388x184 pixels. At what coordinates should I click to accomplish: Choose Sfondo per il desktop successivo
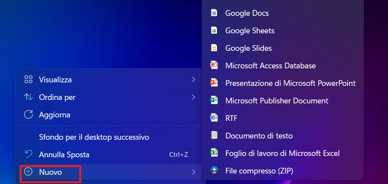[x=94, y=137]
